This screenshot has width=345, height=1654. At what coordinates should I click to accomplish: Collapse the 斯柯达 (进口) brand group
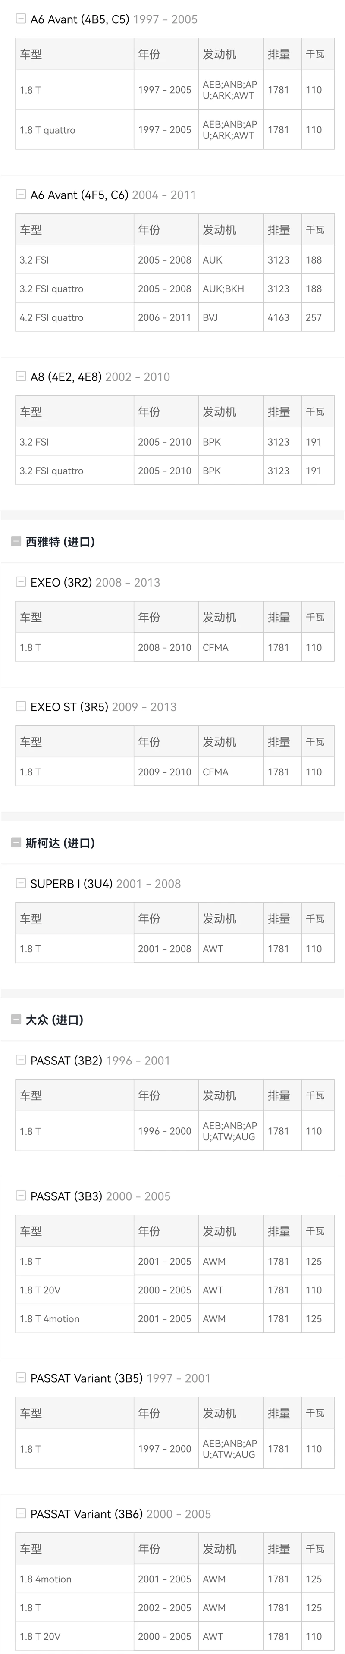16,842
